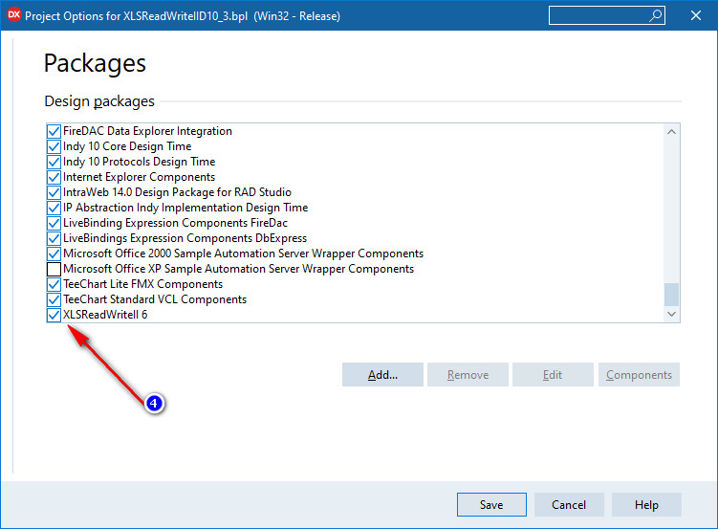718x529 pixels.
Task: Click the scroll down arrow in package list
Action: [672, 314]
